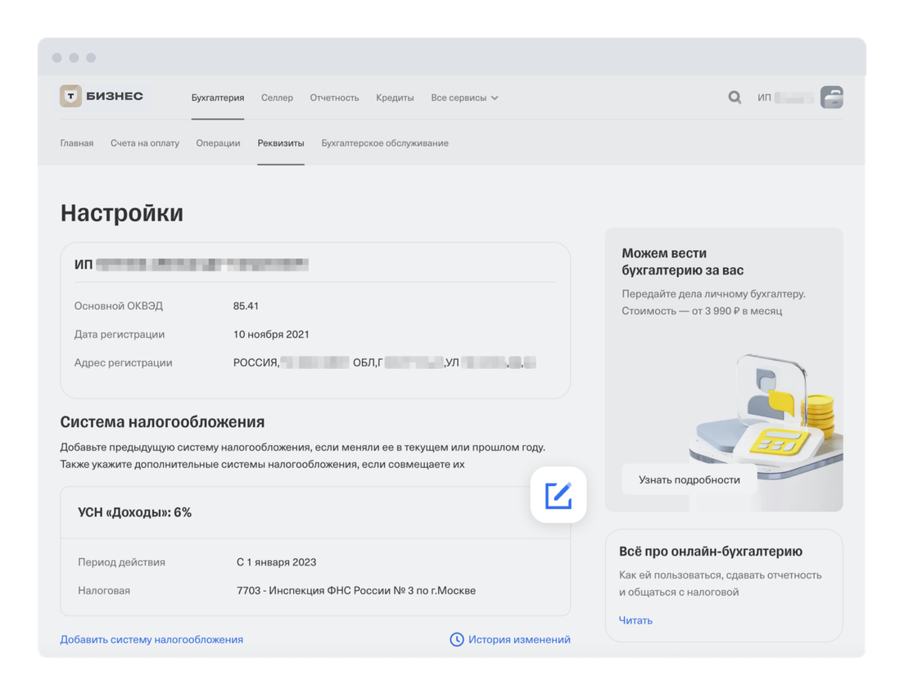Open the Операции tab
The image size is (904, 695).
tap(218, 143)
